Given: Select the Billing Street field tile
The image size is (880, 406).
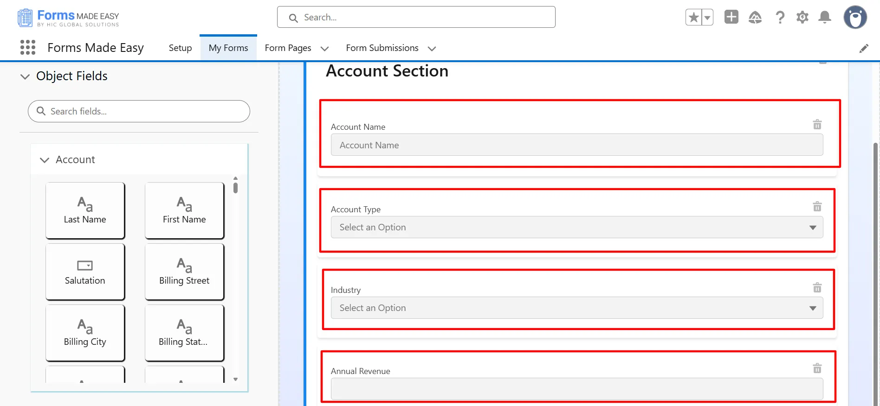Looking at the screenshot, I should pyautogui.click(x=184, y=272).
